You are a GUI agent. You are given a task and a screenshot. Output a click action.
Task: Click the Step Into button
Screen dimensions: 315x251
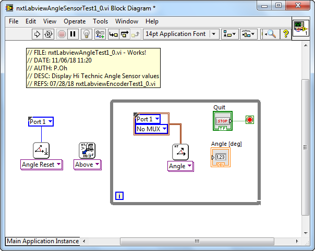(x=114, y=34)
